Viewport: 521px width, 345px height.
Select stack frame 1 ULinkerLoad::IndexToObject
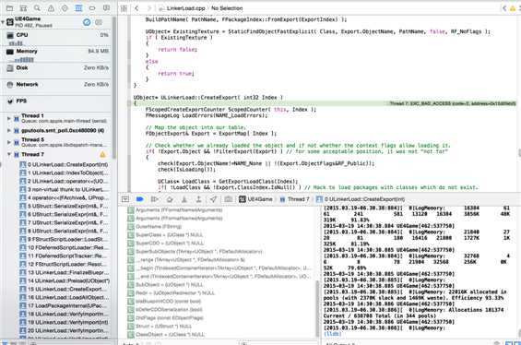pyautogui.click(x=64, y=172)
